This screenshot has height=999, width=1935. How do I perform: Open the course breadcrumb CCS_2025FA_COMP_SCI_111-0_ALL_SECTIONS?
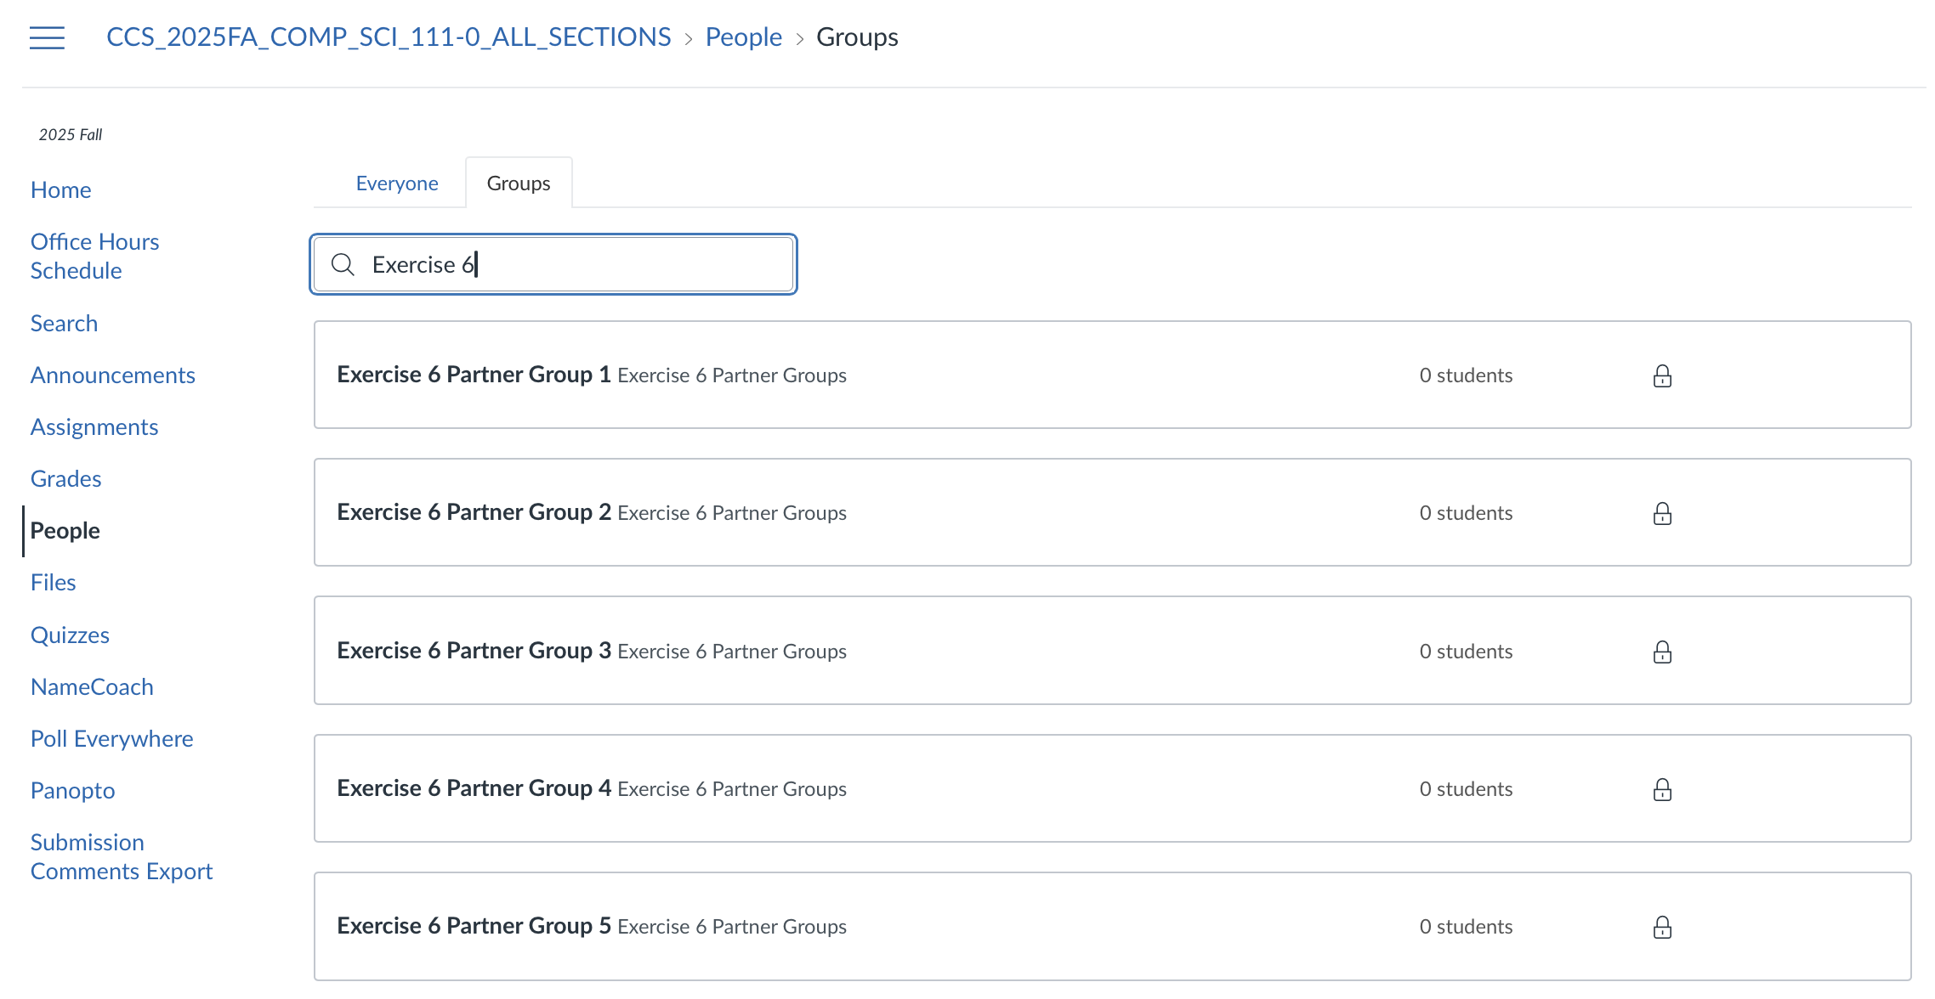[389, 37]
